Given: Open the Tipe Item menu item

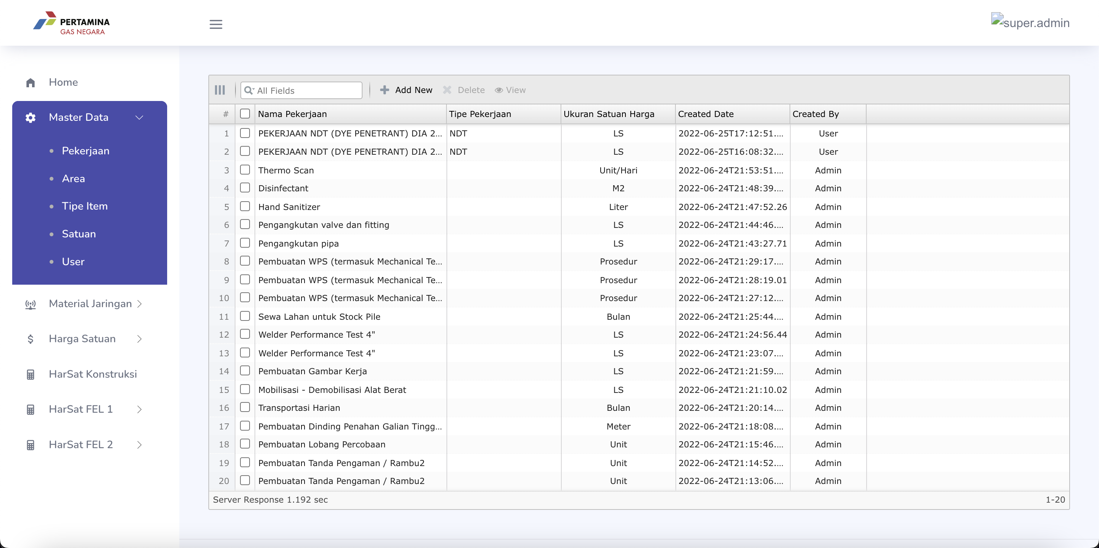Looking at the screenshot, I should tap(84, 206).
